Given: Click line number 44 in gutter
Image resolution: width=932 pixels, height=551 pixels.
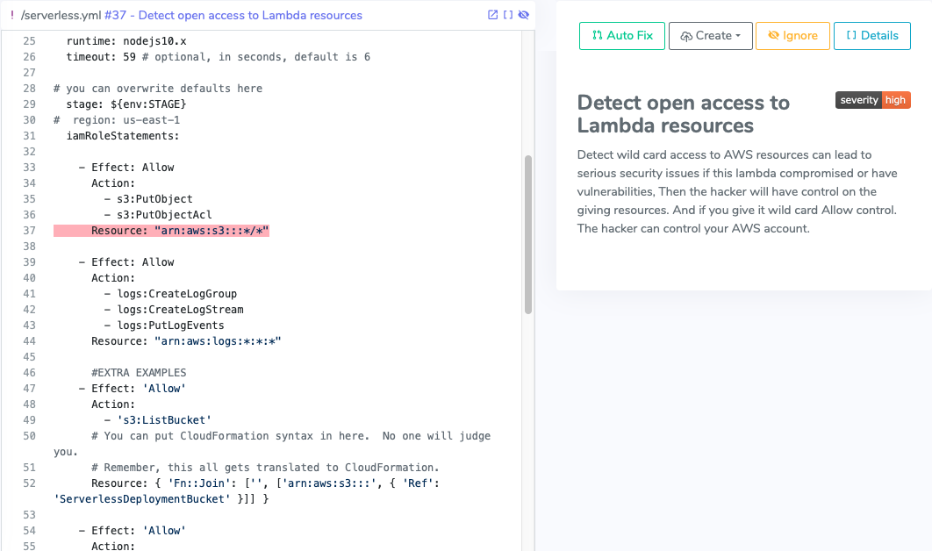Looking at the screenshot, I should pos(29,341).
